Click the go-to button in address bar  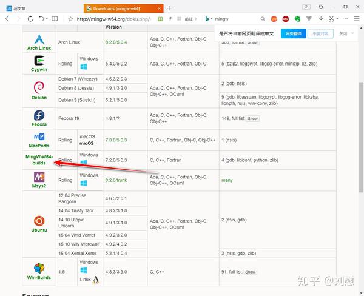pos(190,19)
